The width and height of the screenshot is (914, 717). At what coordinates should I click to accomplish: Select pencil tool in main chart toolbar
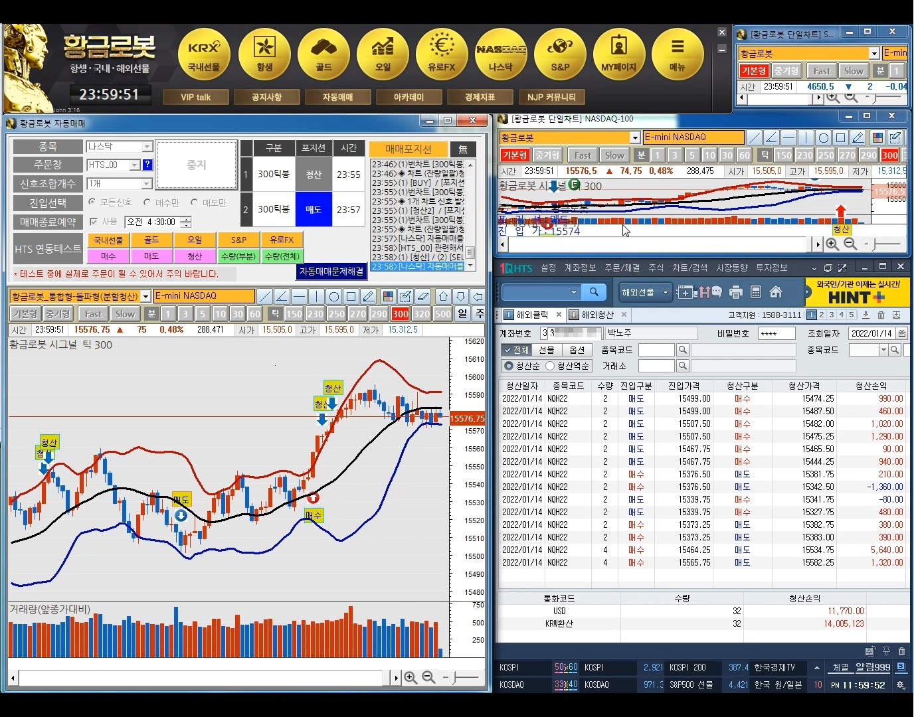tap(369, 296)
